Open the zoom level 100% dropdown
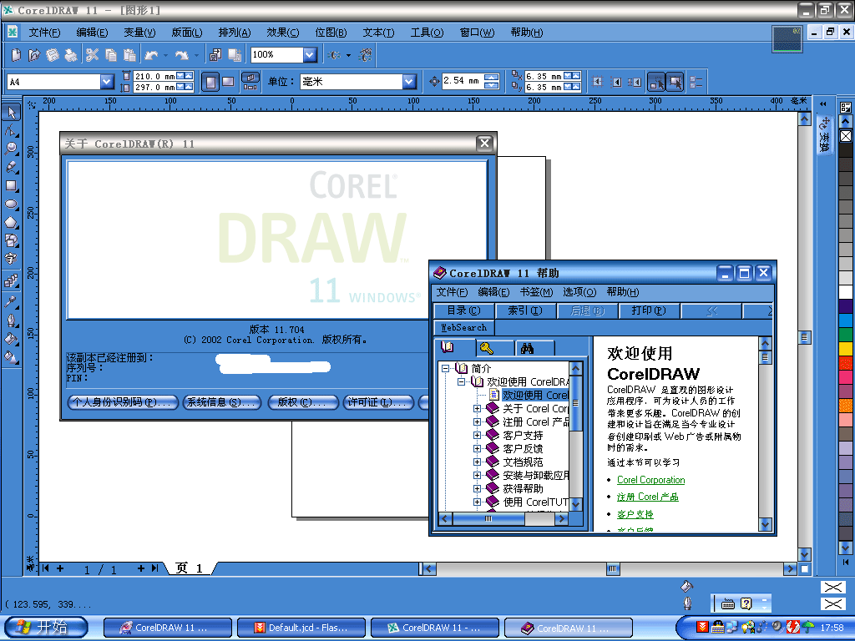The image size is (855, 641). pyautogui.click(x=310, y=54)
